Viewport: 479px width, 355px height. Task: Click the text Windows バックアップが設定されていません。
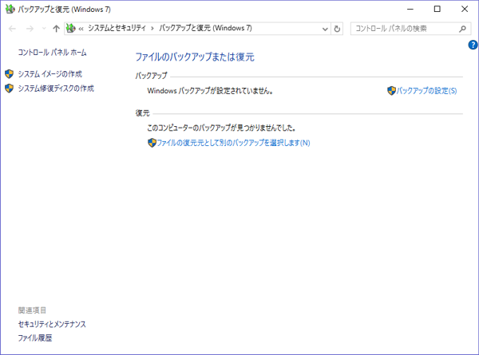click(210, 91)
